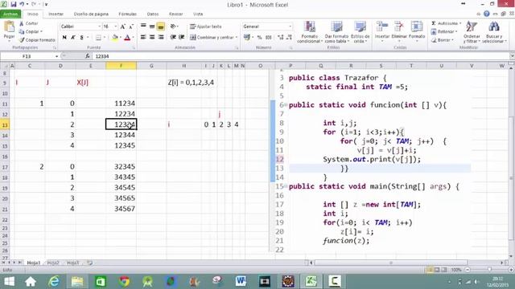
Task: Click the Autosuma button
Action: 444,23
